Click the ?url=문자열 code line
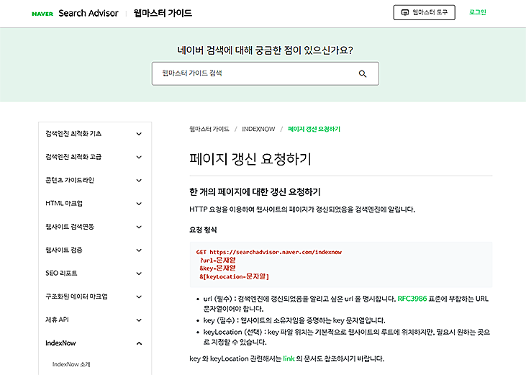The image size is (526, 375). [218, 260]
